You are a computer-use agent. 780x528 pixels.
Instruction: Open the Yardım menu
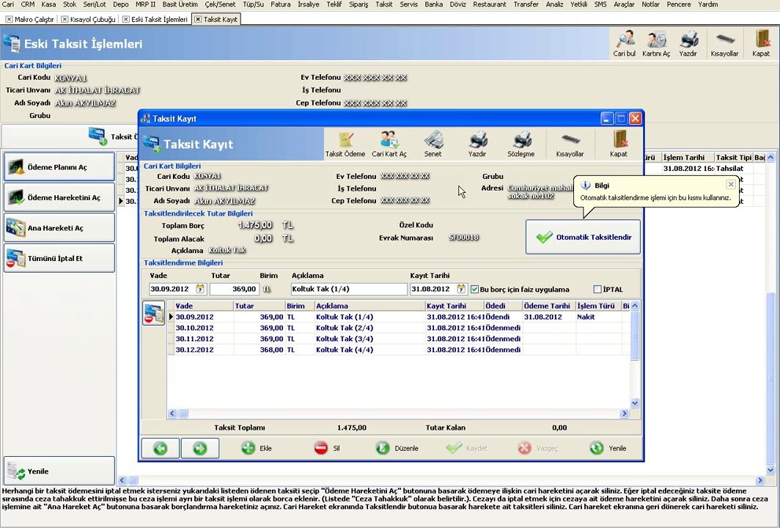coord(708,4)
